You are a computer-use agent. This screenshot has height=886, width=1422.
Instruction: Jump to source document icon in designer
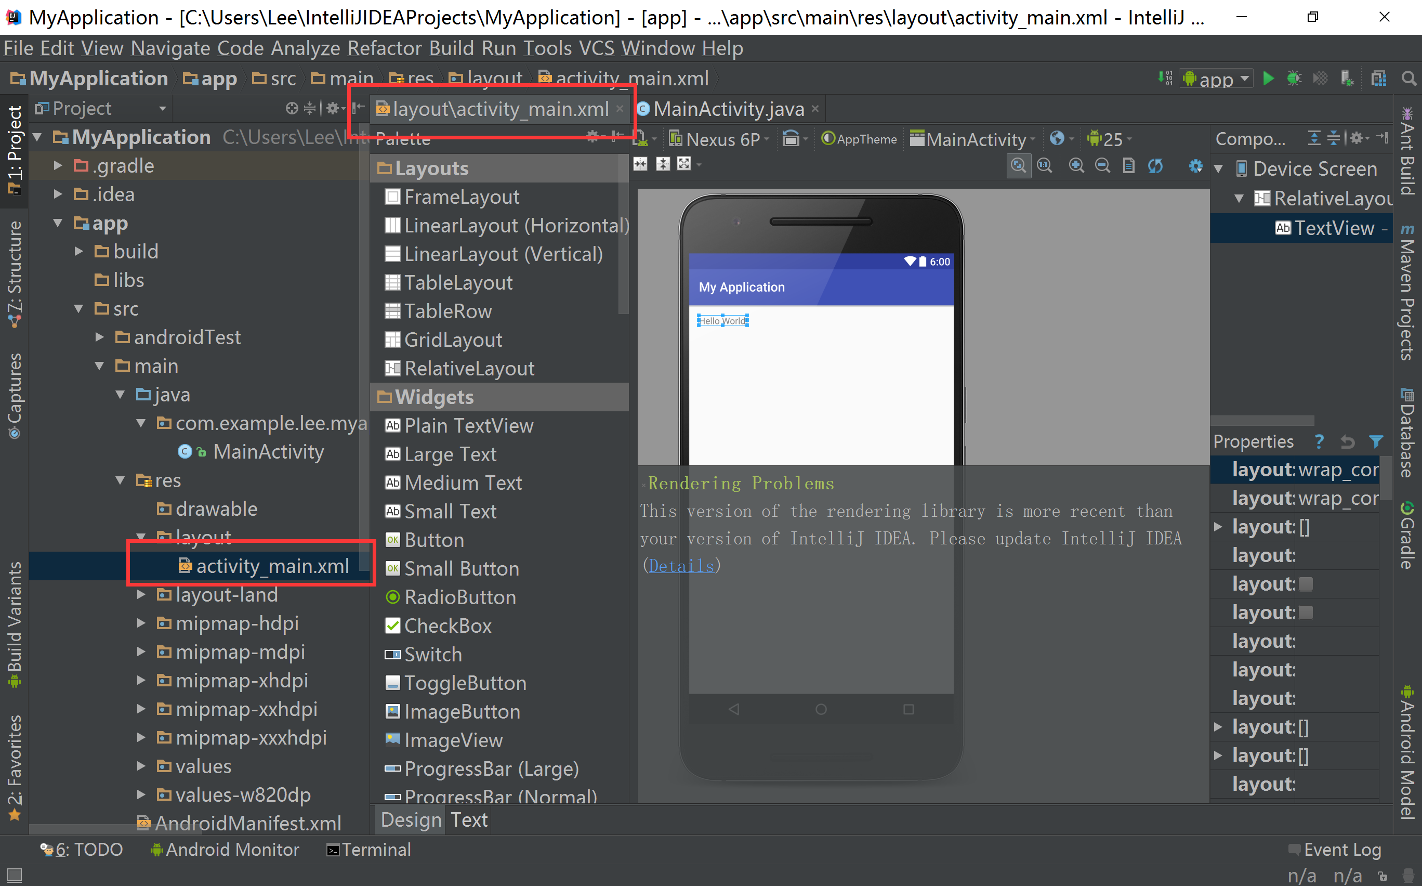1128,166
